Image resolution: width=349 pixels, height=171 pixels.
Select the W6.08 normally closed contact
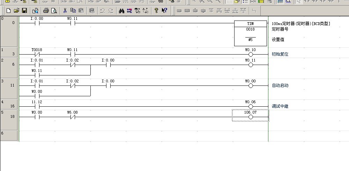[73, 117]
